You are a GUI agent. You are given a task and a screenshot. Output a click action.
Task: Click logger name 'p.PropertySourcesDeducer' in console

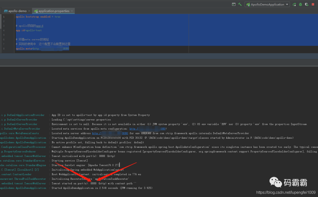pos(19,152)
